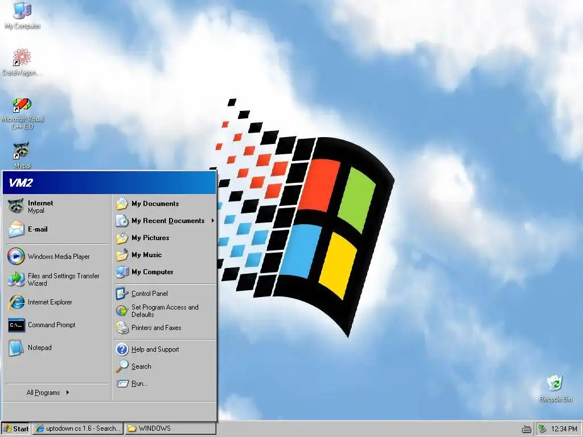Click the Notepad icon in Start menu

click(x=16, y=348)
